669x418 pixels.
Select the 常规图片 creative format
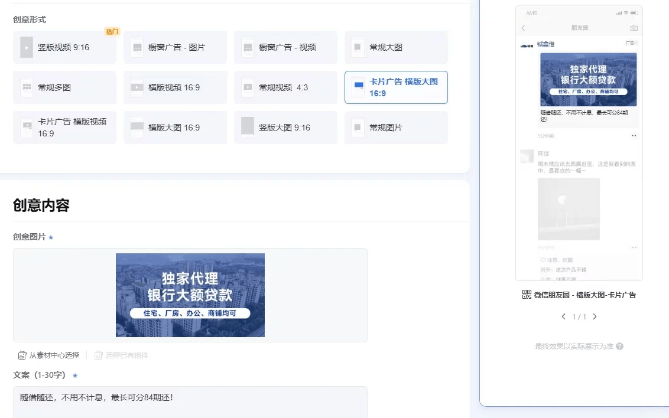click(396, 128)
